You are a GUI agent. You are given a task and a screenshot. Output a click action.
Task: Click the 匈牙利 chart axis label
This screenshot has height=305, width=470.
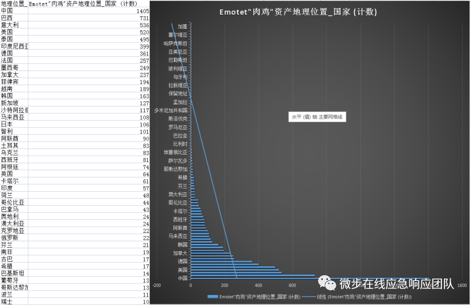coord(180,77)
